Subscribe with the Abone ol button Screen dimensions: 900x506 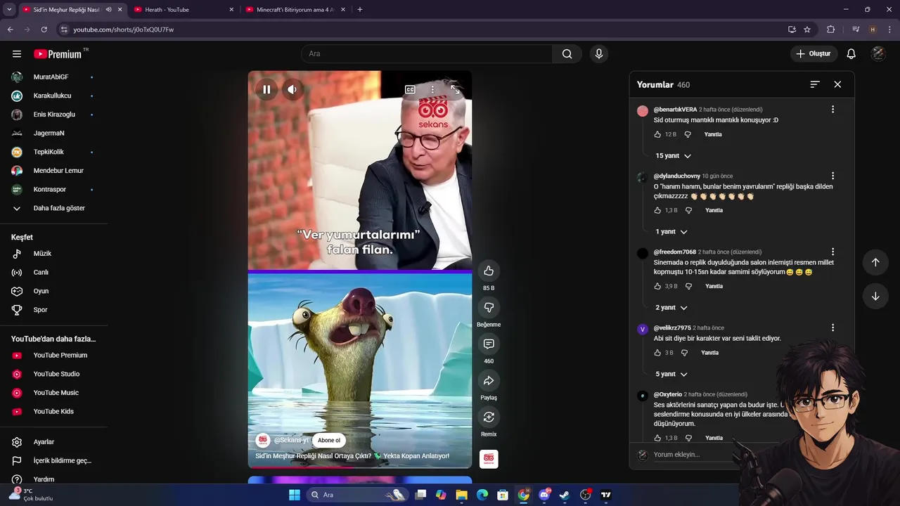coord(328,441)
